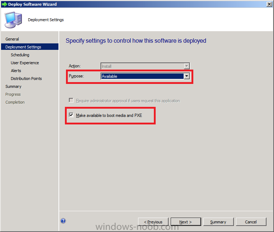Screen dimensions: 274x232
Task: Click the heading Specify settings to control deployment
Action: click(x=136, y=41)
